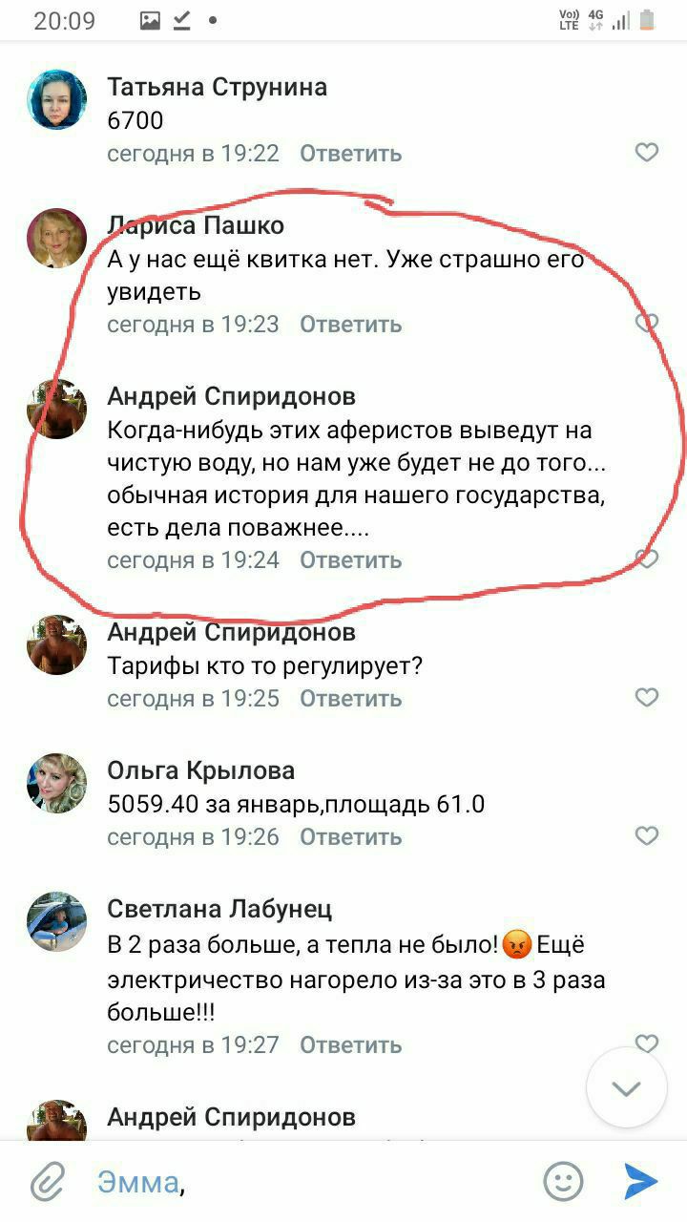Reply to Светлана Лабунец's comment
687x1222 pixels.
point(350,1044)
